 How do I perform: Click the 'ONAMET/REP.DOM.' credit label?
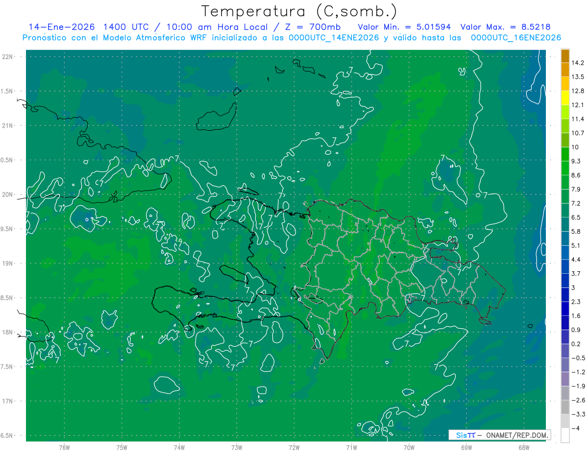[516, 435]
